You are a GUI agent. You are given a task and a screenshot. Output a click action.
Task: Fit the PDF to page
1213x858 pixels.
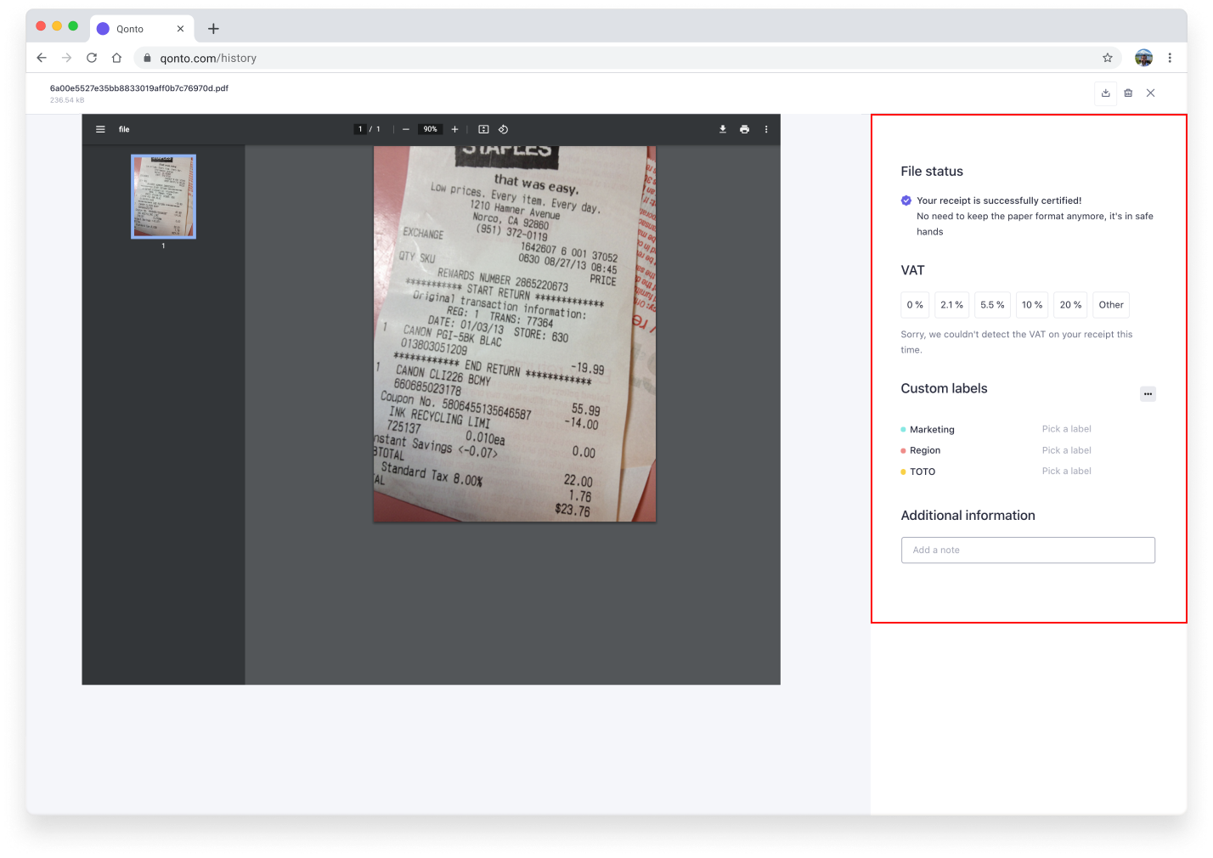click(x=483, y=129)
